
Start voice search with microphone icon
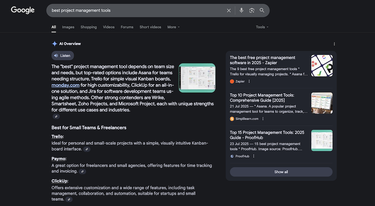pos(241,10)
